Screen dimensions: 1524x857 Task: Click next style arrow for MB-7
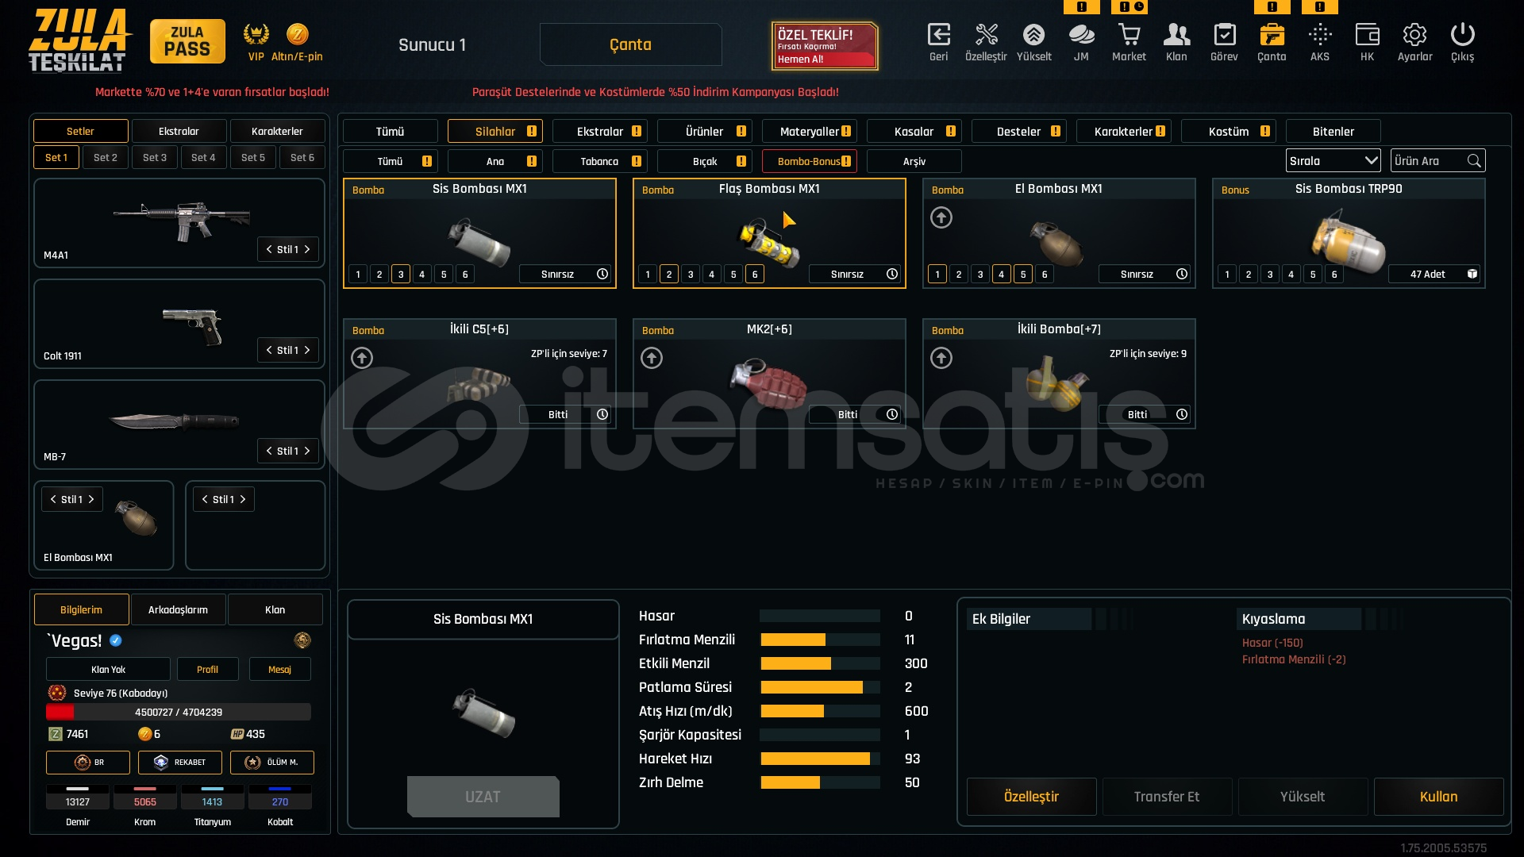click(x=307, y=451)
